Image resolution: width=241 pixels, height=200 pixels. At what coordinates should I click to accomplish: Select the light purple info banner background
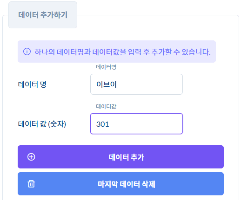tap(117, 52)
